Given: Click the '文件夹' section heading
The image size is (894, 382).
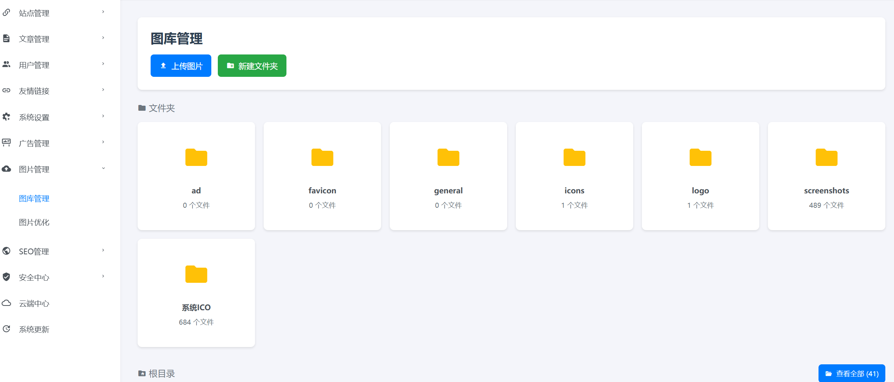Looking at the screenshot, I should (162, 108).
